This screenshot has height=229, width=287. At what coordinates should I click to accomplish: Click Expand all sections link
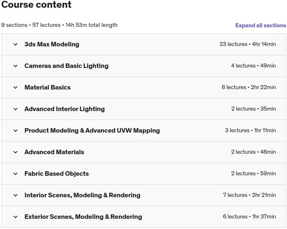click(x=261, y=25)
